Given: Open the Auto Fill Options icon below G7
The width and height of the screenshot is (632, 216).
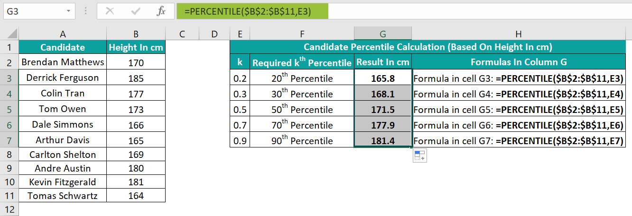Looking at the screenshot, I should [420, 156].
